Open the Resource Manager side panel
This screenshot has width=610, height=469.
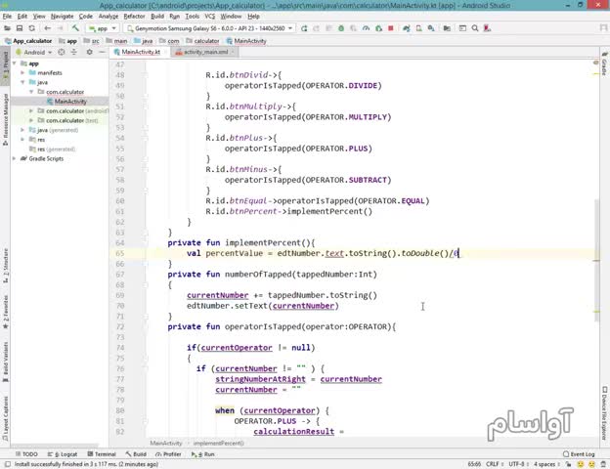[5, 111]
